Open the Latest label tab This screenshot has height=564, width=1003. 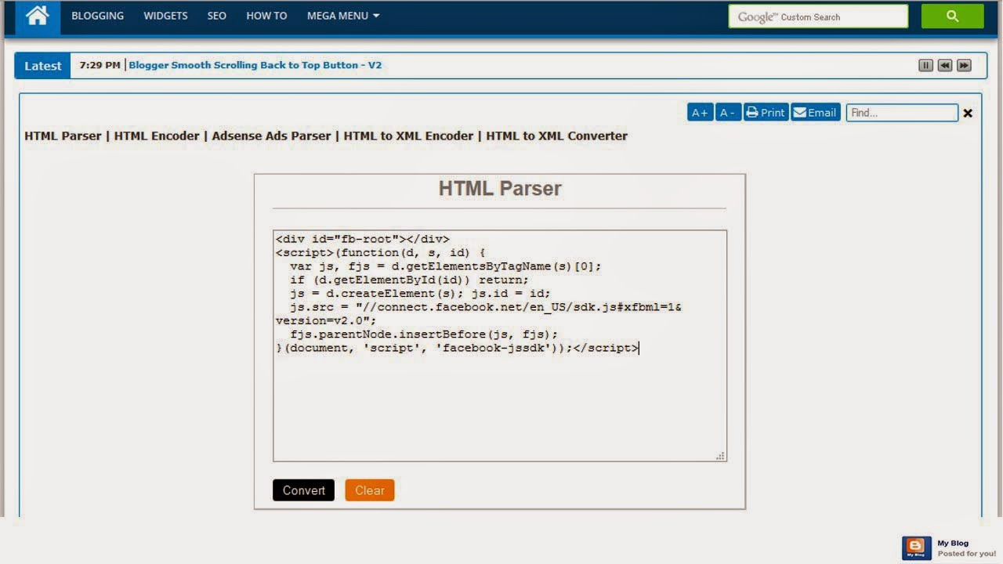[42, 66]
